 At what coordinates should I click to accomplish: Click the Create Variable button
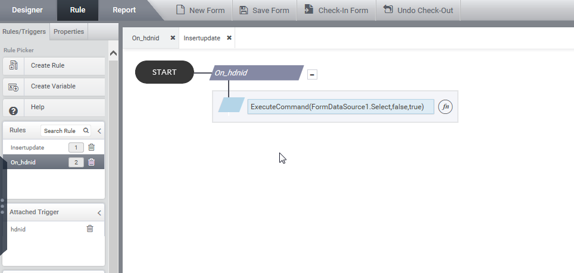(x=54, y=87)
